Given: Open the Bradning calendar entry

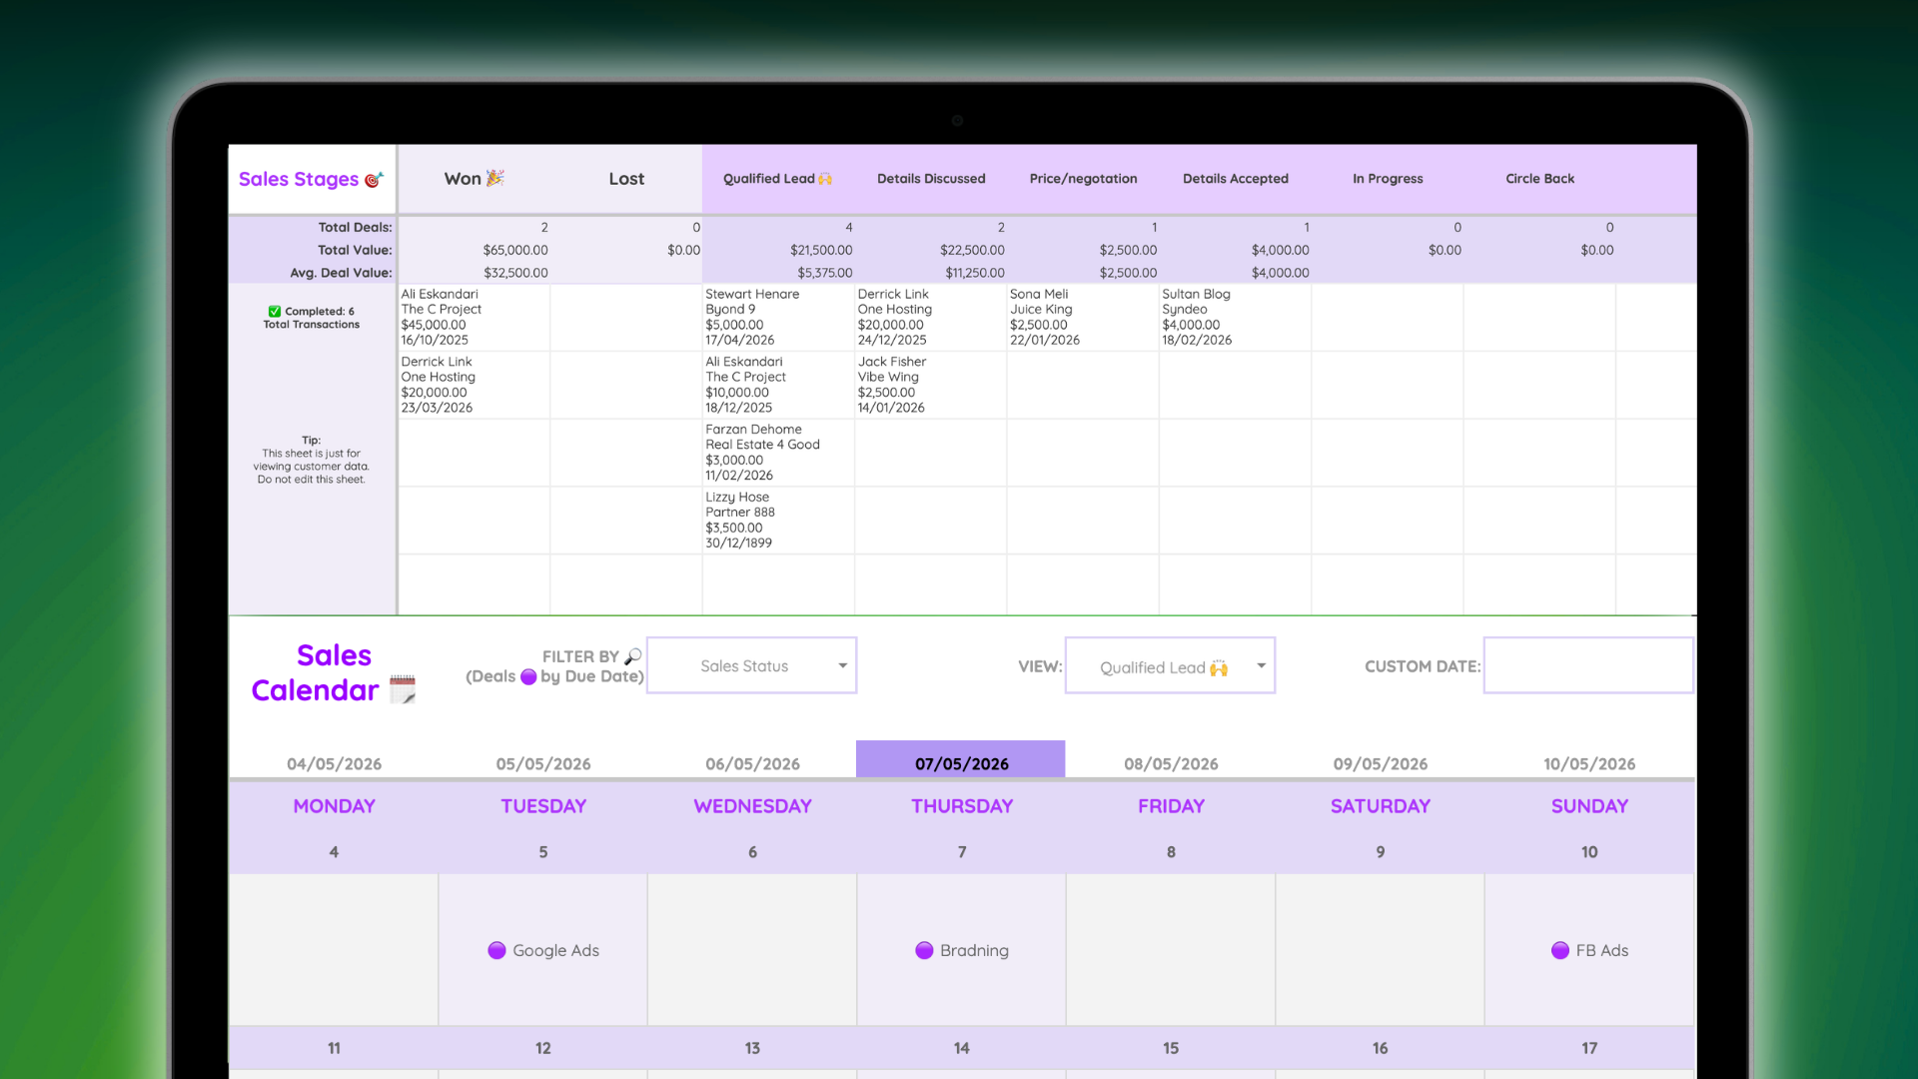Looking at the screenshot, I should pyautogui.click(x=962, y=950).
